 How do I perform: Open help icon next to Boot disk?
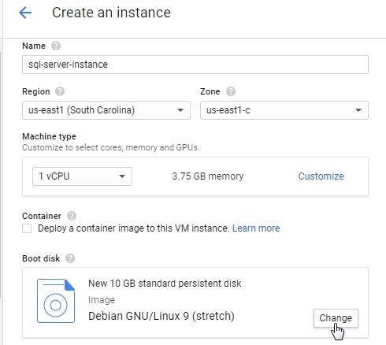70,258
